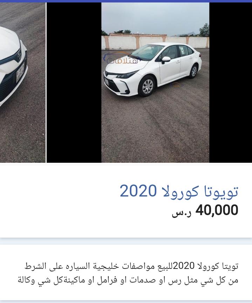Tap the front wheel of the white Corolla
The width and height of the screenshot is (252, 303).
pyautogui.click(x=148, y=86)
